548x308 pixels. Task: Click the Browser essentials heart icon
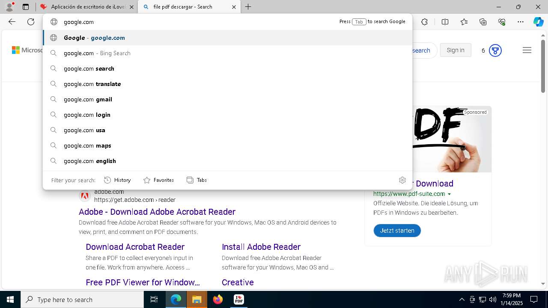pyautogui.click(x=502, y=22)
